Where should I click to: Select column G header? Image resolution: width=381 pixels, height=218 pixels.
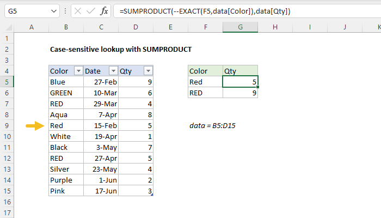[x=241, y=27]
